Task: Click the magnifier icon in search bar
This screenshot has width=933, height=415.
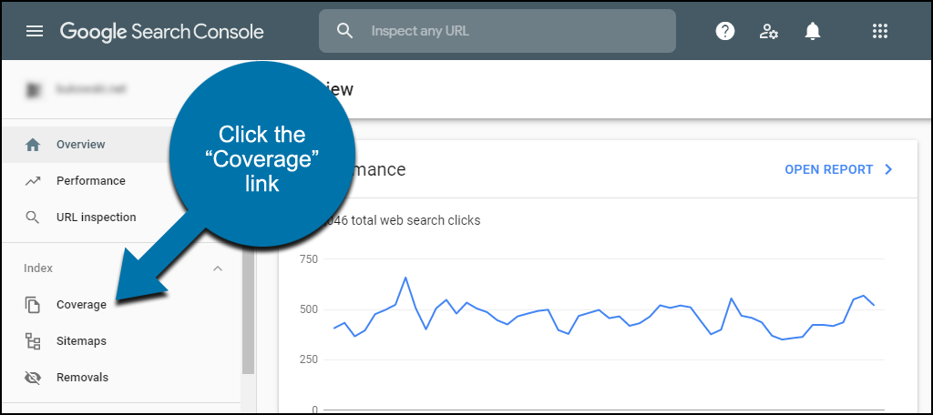Action: click(x=344, y=30)
